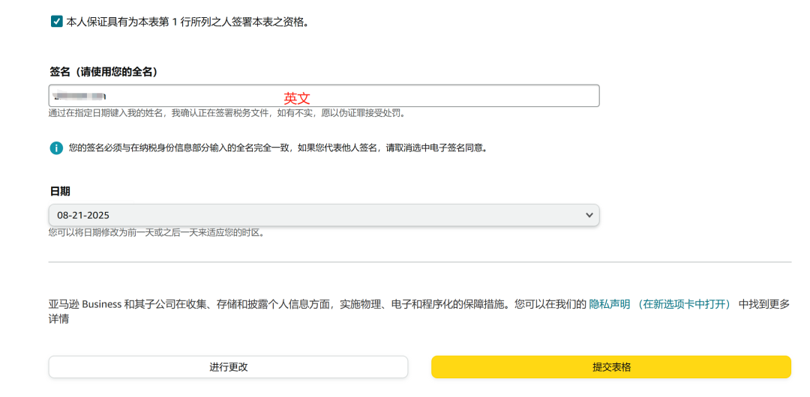This screenshot has height=397, width=810.
Task: Click the 签名（请使用您的全名）label
Action: [x=103, y=72]
